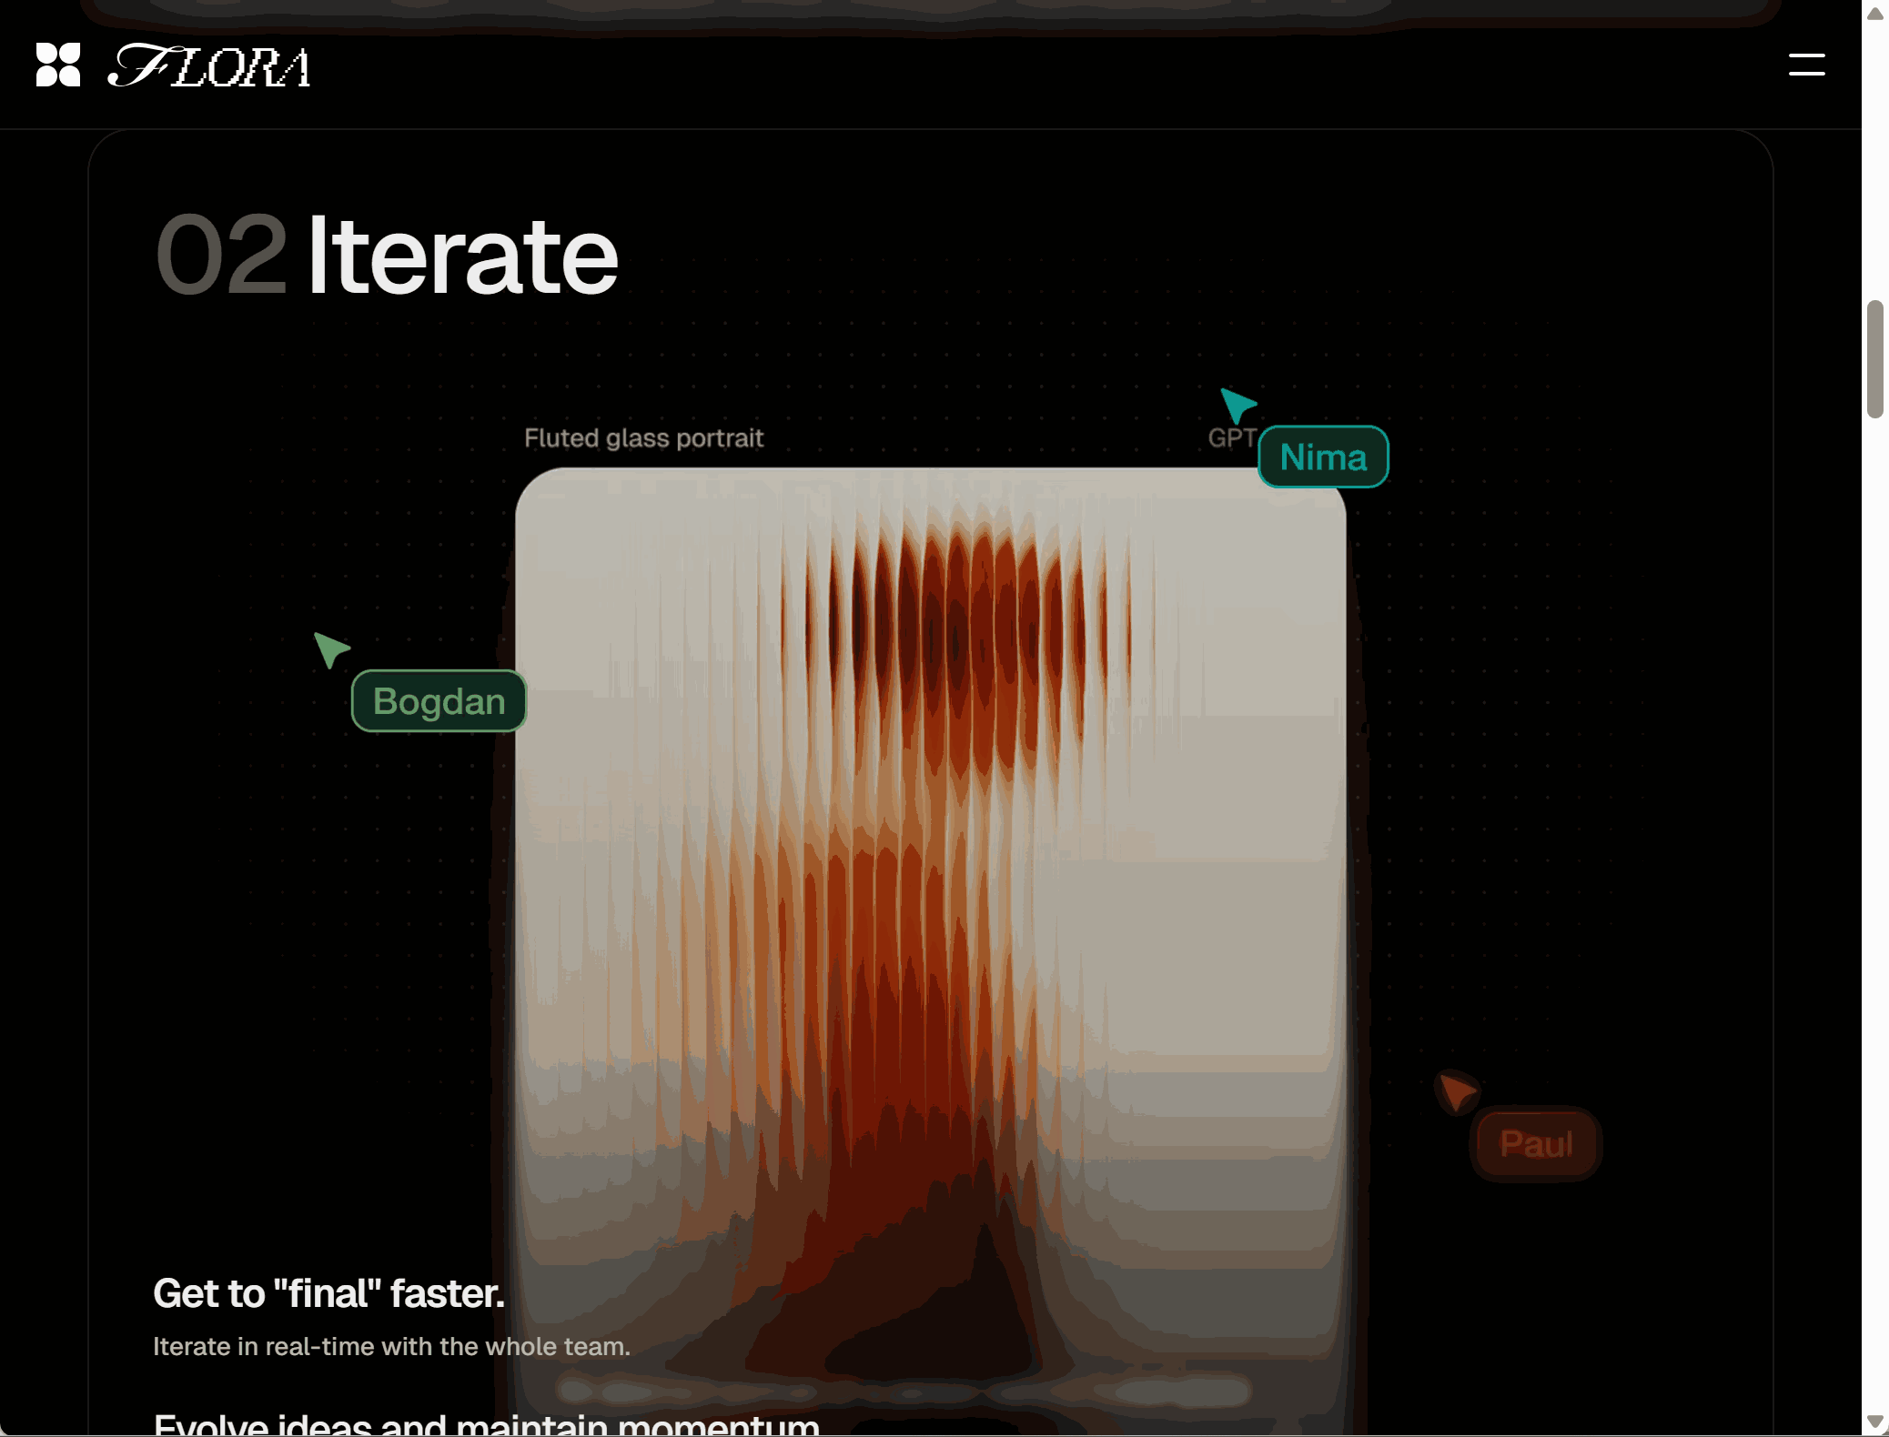
Task: Click the 02 step number
Action: [x=222, y=256]
